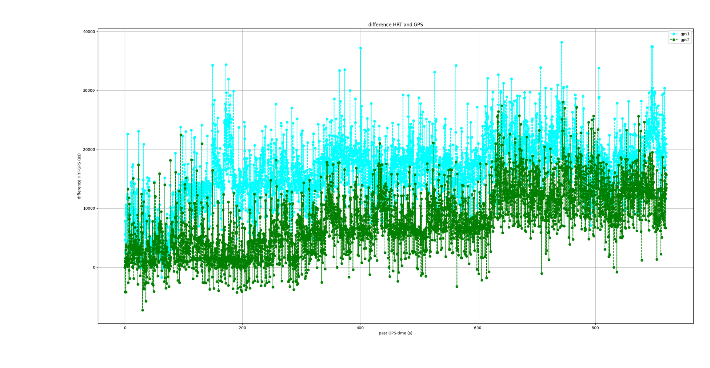Click the 200 x-axis tick label

click(242, 328)
